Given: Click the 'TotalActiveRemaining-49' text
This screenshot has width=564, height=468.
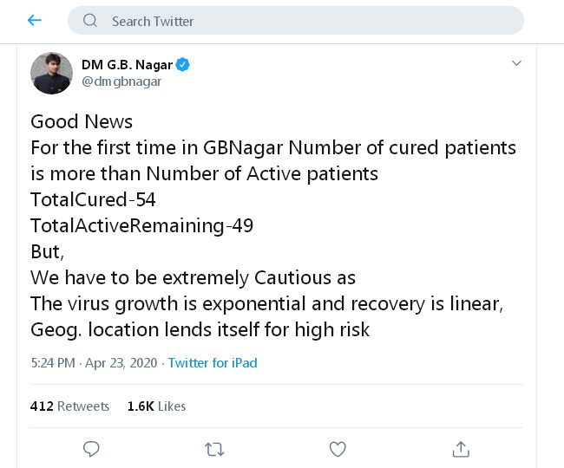Looking at the screenshot, I should [x=141, y=225].
